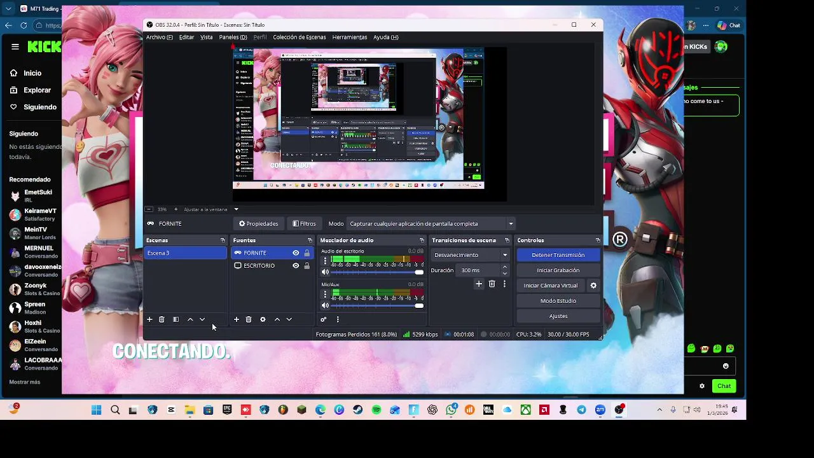This screenshot has width=814, height=458.
Task: Open source properties gear in Fuentes panel
Action: coord(263,319)
